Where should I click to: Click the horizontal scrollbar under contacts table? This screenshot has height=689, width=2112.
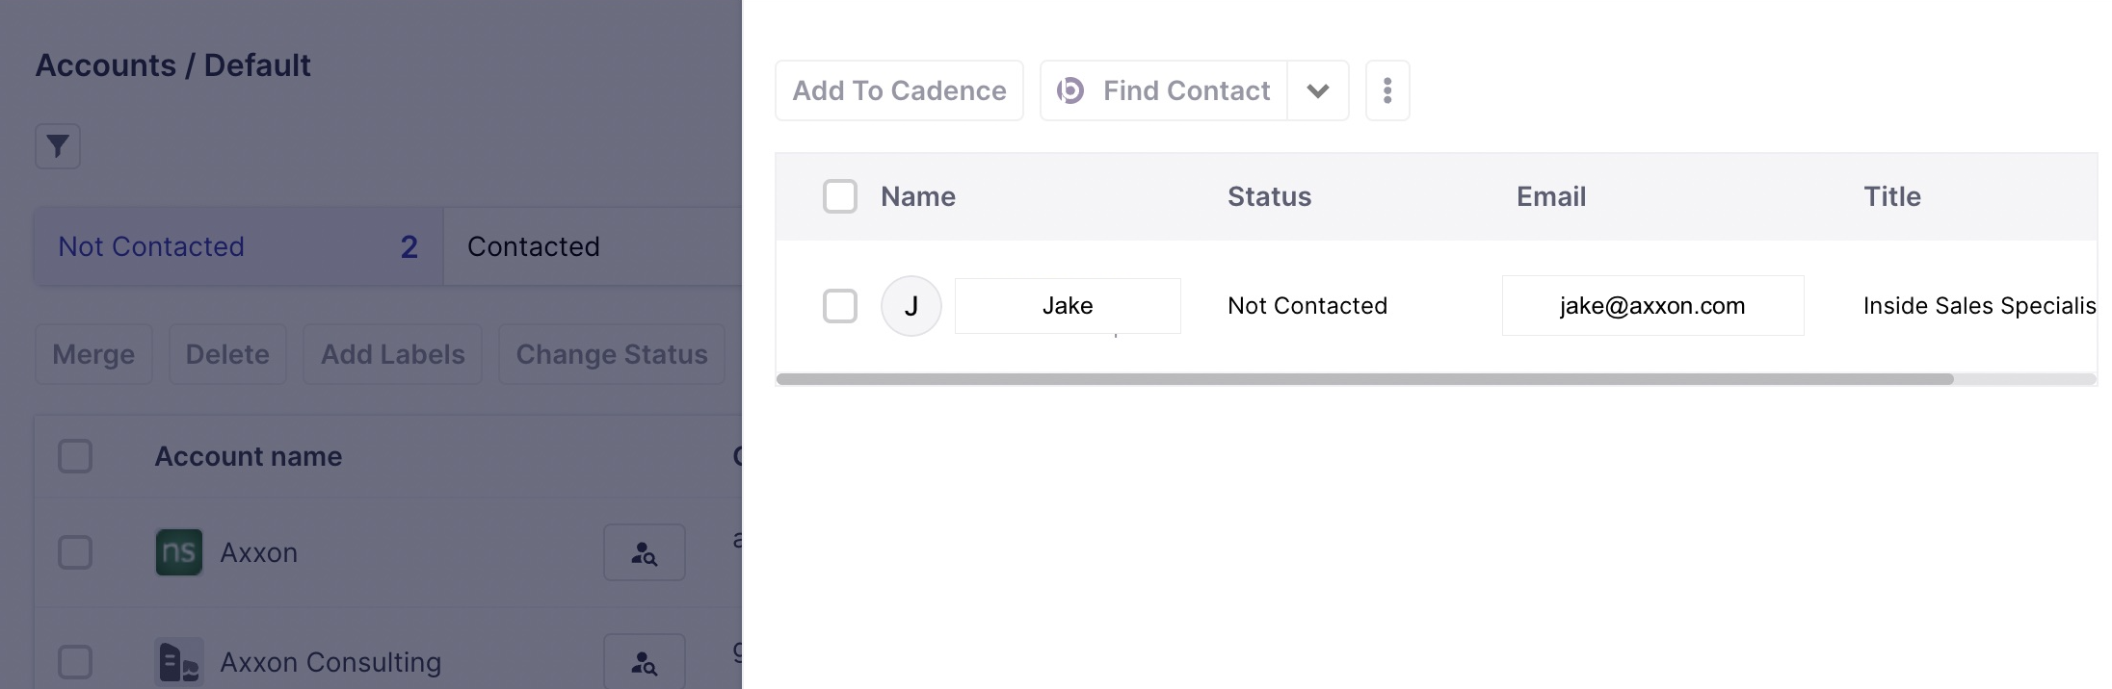(x=1364, y=379)
